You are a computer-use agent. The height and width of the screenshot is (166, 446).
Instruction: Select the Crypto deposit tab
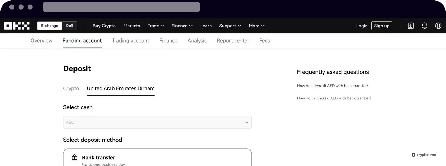click(71, 88)
